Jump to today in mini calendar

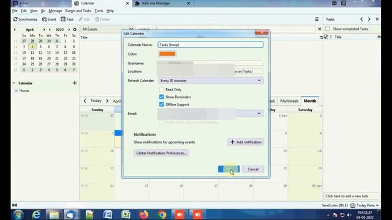(x=75, y=29)
